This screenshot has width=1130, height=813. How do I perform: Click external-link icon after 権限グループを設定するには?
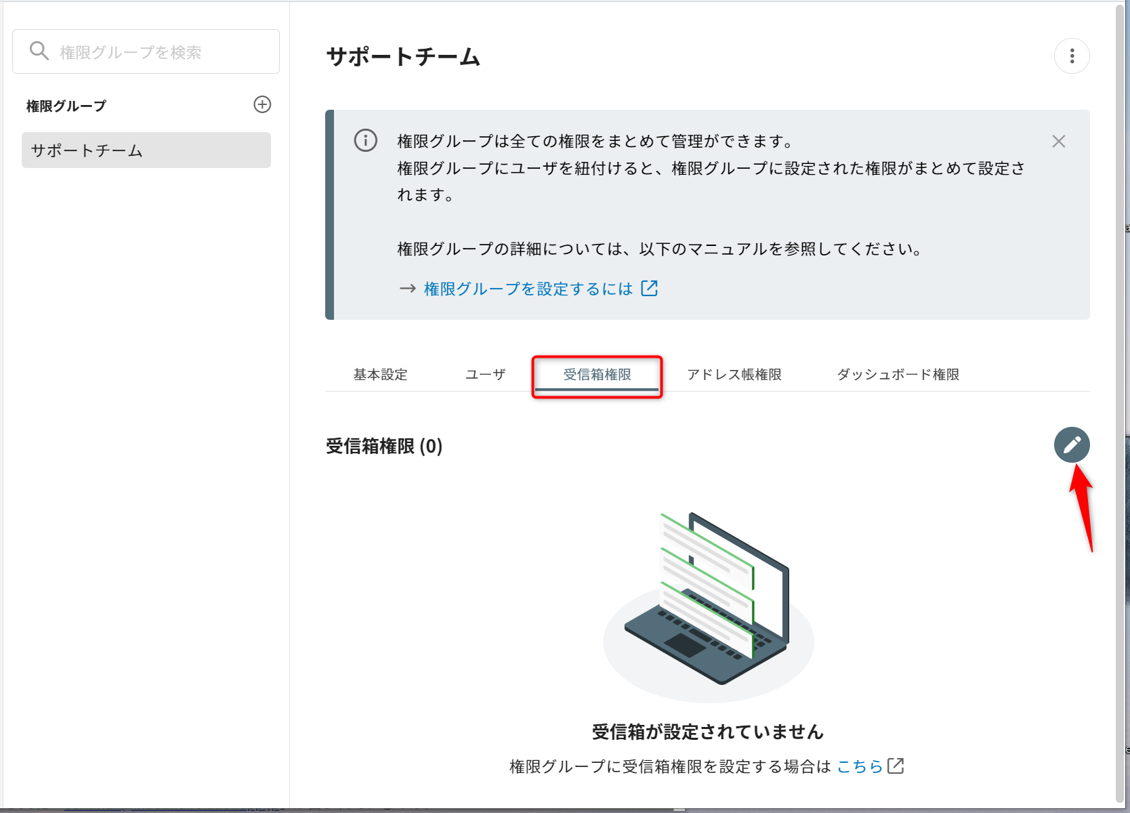click(649, 289)
